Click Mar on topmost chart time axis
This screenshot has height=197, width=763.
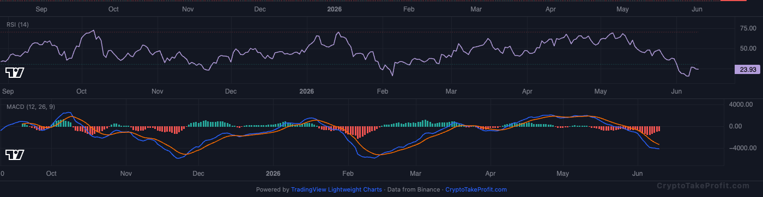tap(476, 9)
